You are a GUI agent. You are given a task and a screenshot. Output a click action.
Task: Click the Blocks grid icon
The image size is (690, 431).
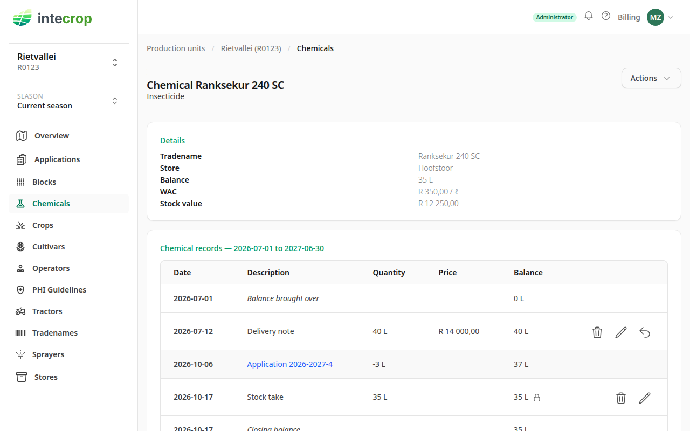coord(20,182)
